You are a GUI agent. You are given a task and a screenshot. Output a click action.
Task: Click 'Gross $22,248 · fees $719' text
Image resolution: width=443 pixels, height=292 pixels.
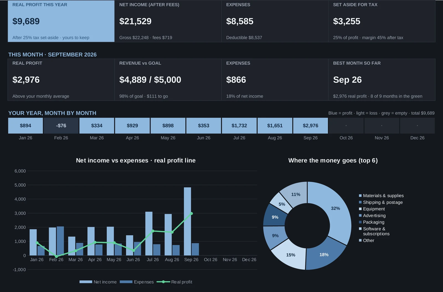[x=146, y=38]
